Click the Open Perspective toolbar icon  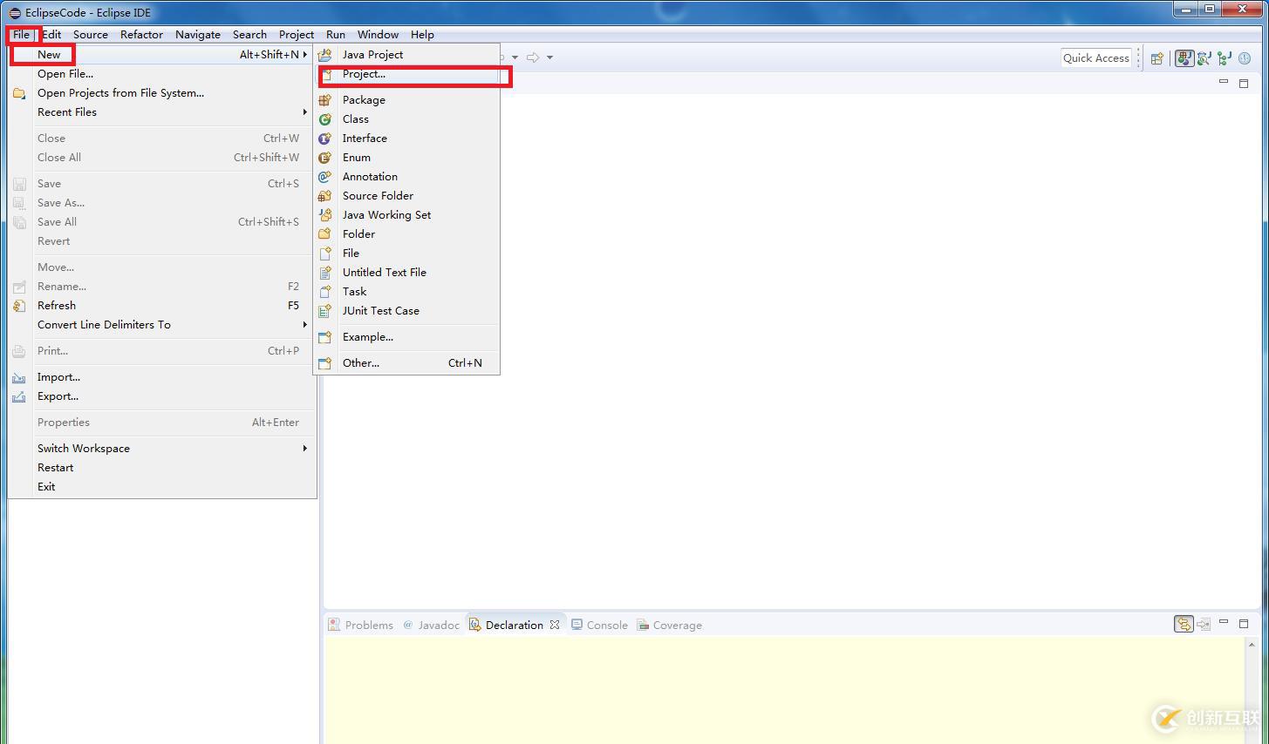pos(1157,58)
